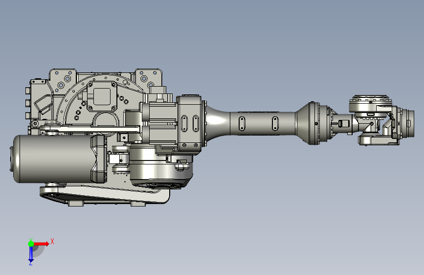Click the green Y axis dot of triad
Screen dimensions: 424x275
[31, 244]
